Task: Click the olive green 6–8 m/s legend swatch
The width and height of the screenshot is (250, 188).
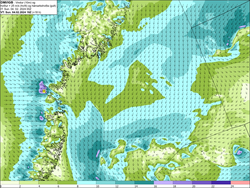Action: point(67,183)
